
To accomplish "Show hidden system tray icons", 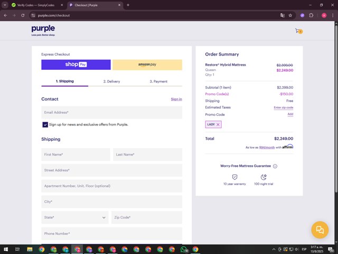I will click(x=274, y=249).
